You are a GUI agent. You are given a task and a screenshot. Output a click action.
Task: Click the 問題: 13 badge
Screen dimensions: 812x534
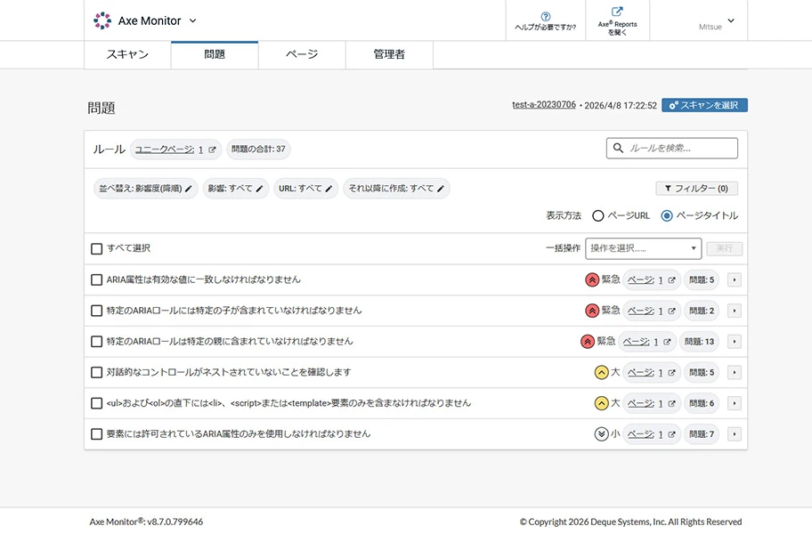[x=699, y=342]
